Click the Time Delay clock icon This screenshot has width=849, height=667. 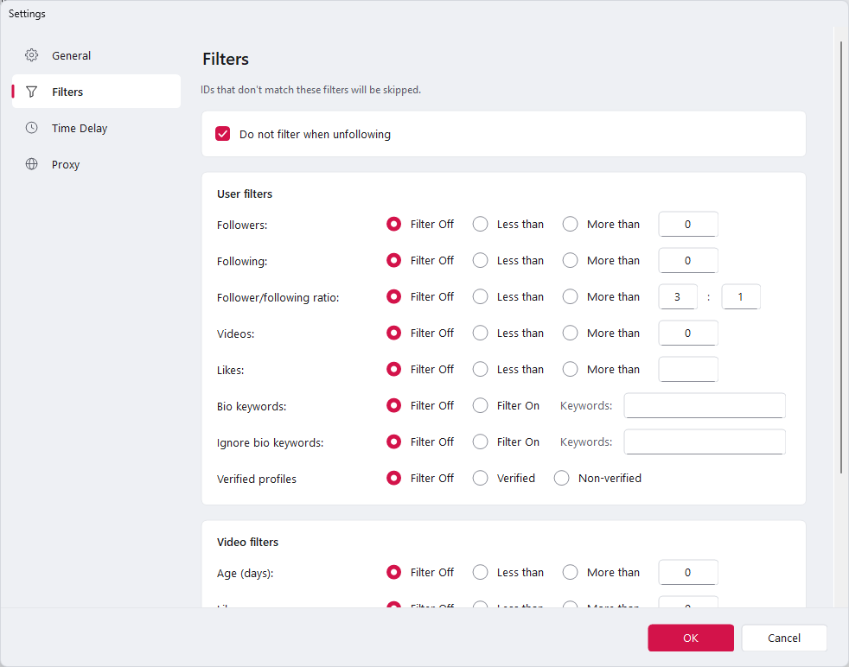coord(31,128)
